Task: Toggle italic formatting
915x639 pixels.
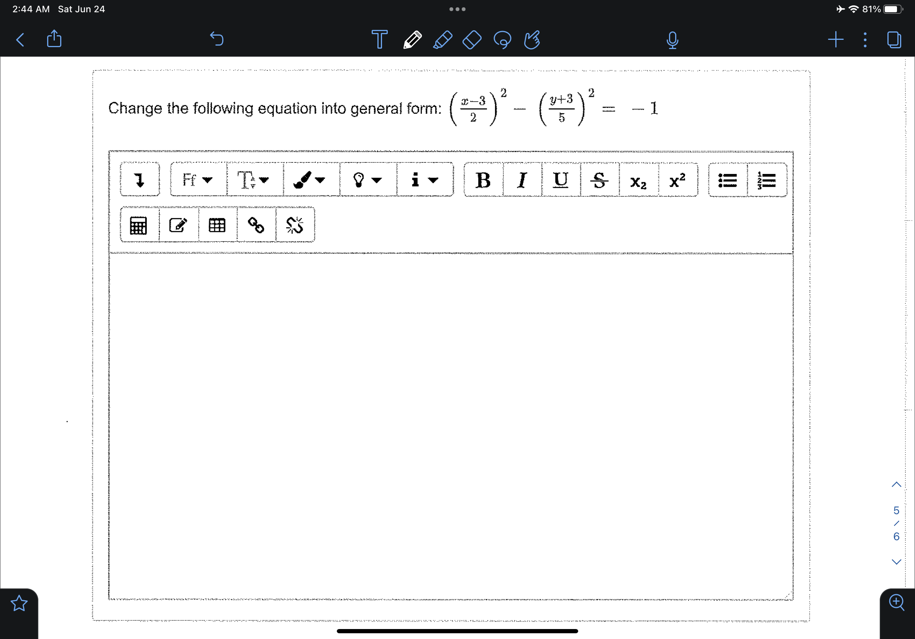Action: pos(523,180)
